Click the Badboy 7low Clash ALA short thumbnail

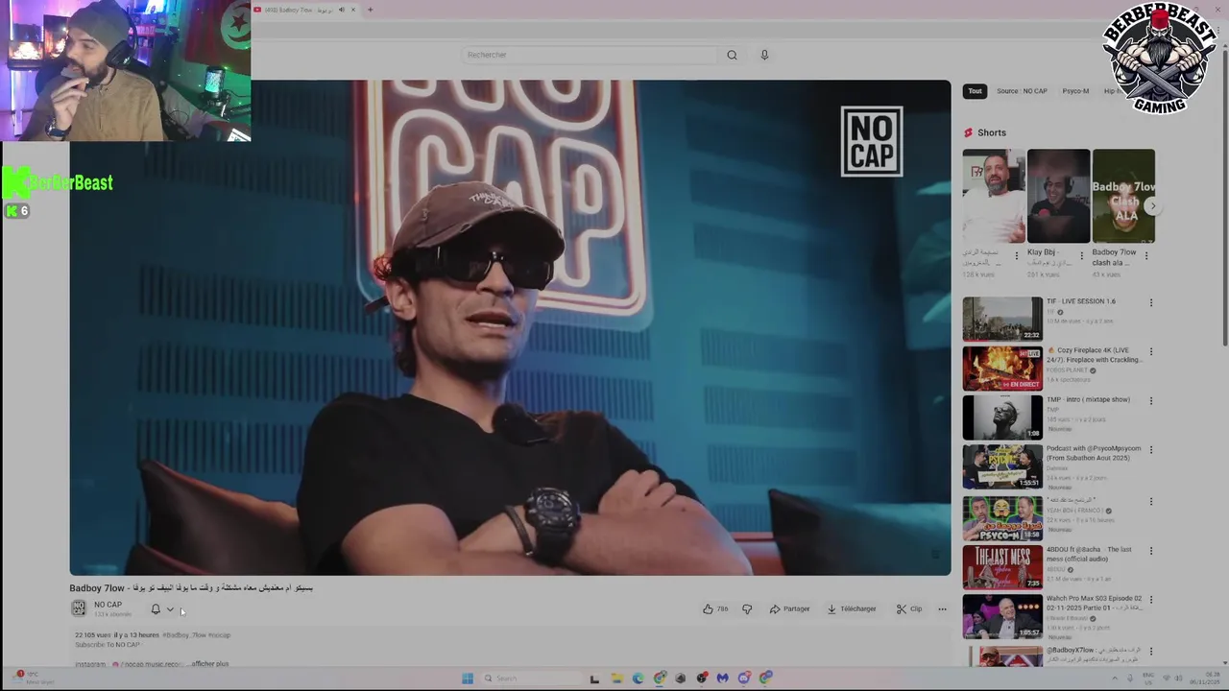click(1123, 196)
